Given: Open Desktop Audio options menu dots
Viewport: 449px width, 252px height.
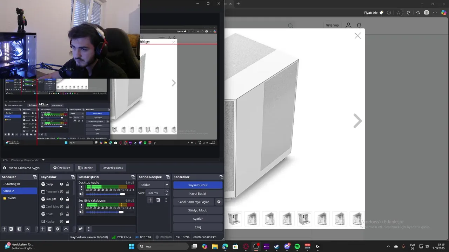Looking at the screenshot, I should (x=81, y=188).
